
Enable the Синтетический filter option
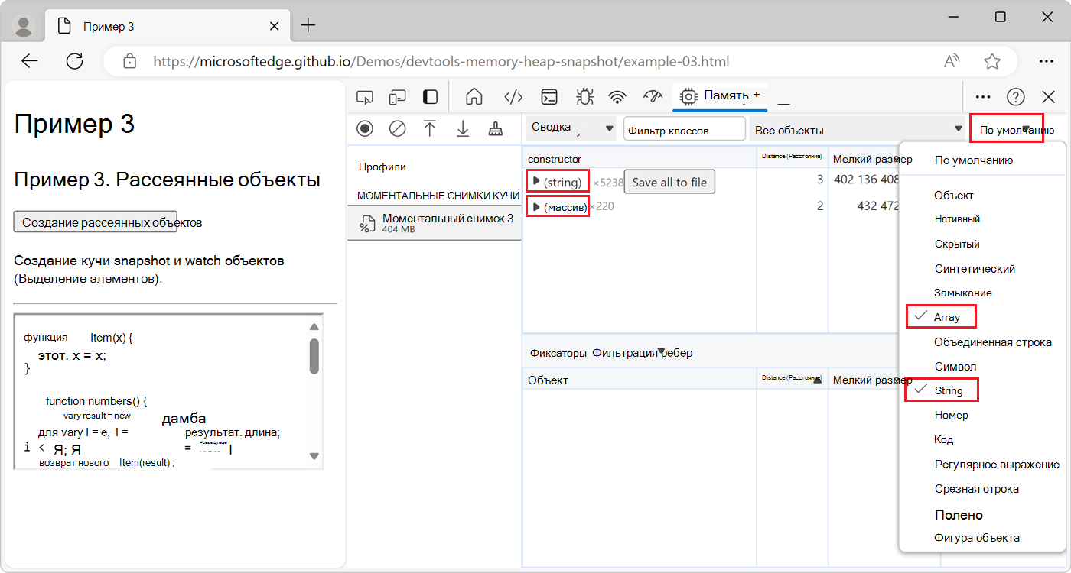(975, 269)
